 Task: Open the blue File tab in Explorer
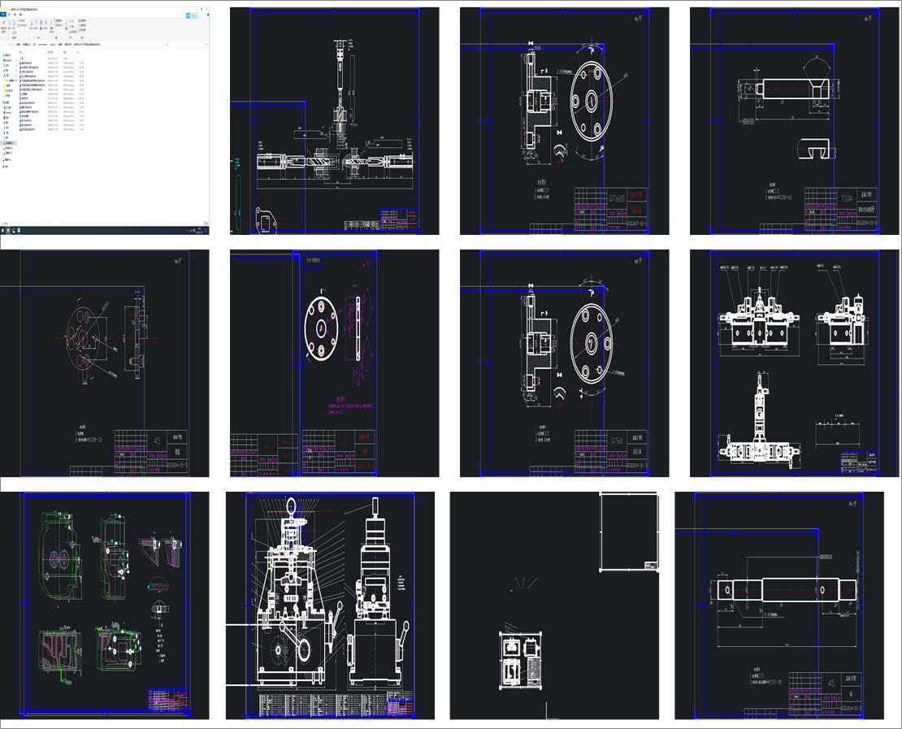click(x=4, y=15)
